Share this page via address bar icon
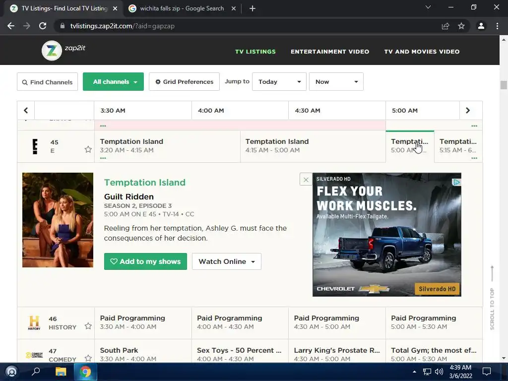The height and width of the screenshot is (381, 508). click(x=445, y=26)
